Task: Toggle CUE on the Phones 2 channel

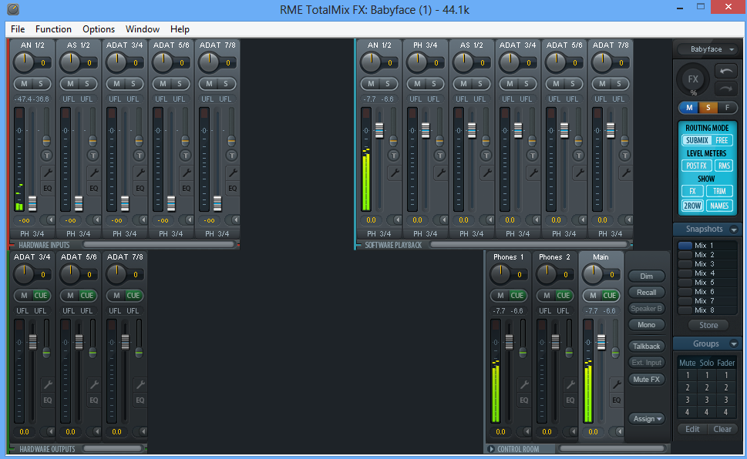Action: tap(563, 295)
